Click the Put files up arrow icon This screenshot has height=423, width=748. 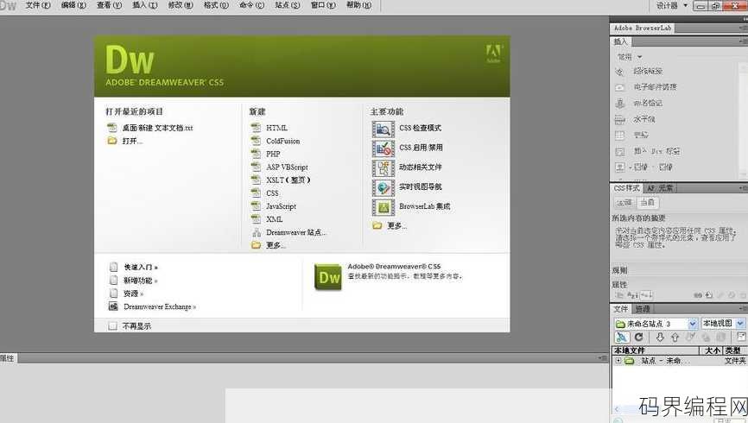coord(675,338)
